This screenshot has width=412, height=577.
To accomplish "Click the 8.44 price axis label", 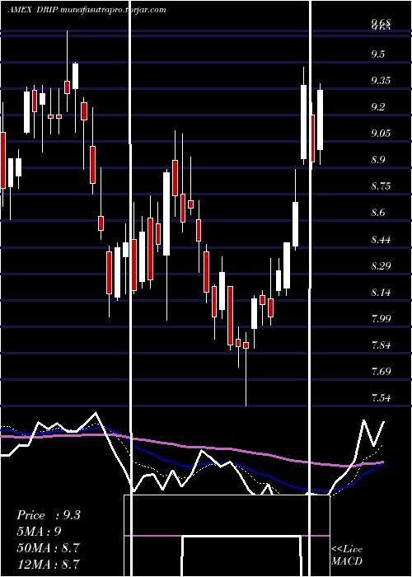I will click(x=381, y=240).
